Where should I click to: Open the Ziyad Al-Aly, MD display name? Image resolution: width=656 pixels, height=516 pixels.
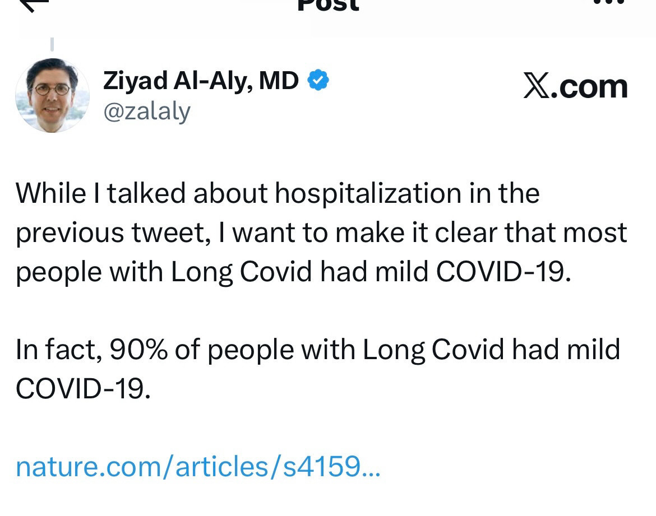click(201, 81)
